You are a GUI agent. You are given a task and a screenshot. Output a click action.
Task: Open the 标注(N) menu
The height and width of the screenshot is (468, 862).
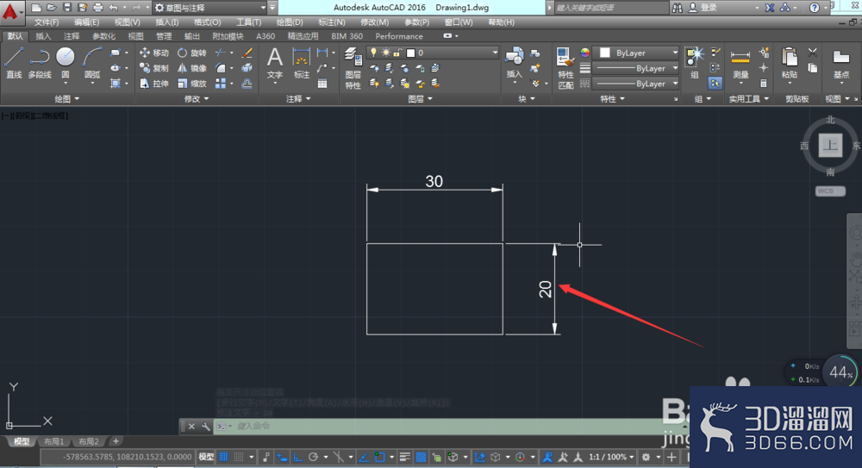pos(332,22)
